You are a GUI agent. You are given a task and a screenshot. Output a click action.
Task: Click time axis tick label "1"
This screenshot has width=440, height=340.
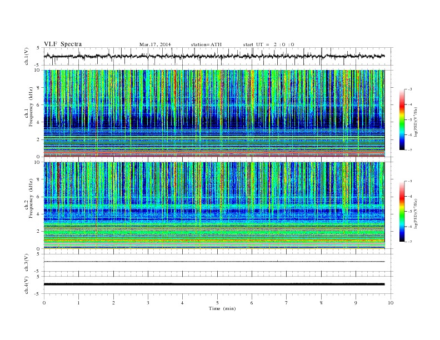tap(78, 303)
